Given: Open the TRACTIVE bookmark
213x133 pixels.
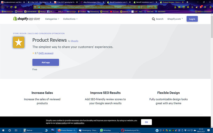Looking at the screenshot, I should [149, 12].
